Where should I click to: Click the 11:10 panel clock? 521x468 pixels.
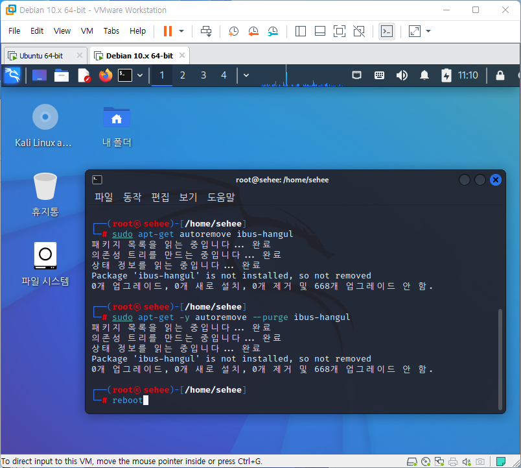(468, 75)
